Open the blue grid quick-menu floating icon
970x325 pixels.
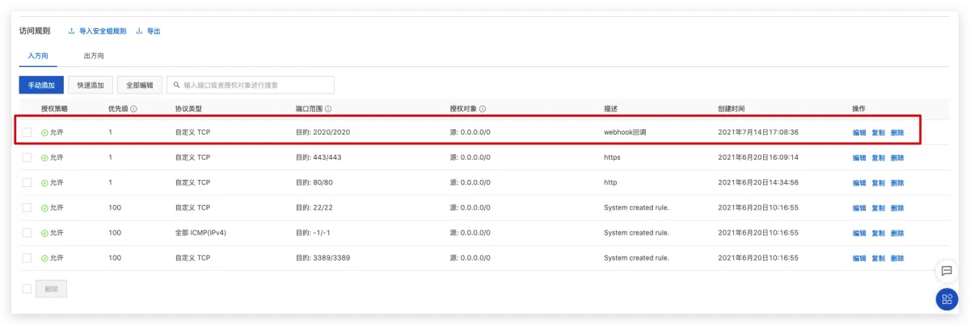point(946,299)
